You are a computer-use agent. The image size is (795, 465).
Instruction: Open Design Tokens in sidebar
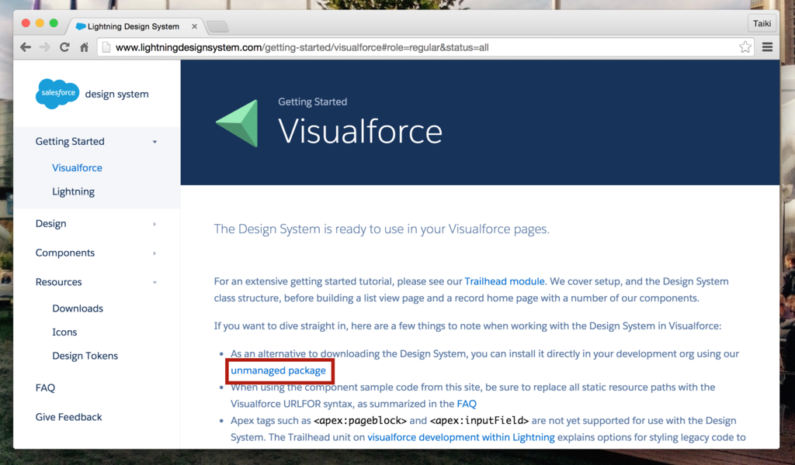[85, 356]
